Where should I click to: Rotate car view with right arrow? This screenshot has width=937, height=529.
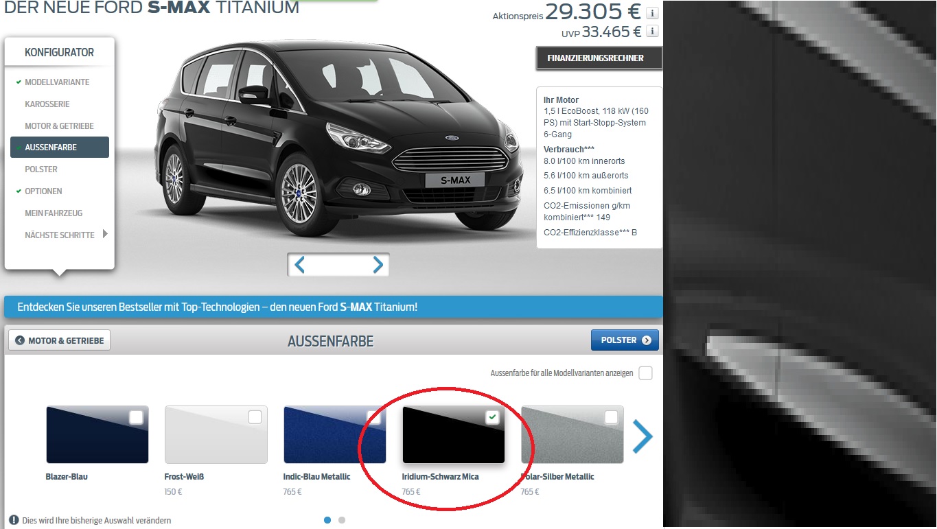(x=378, y=265)
